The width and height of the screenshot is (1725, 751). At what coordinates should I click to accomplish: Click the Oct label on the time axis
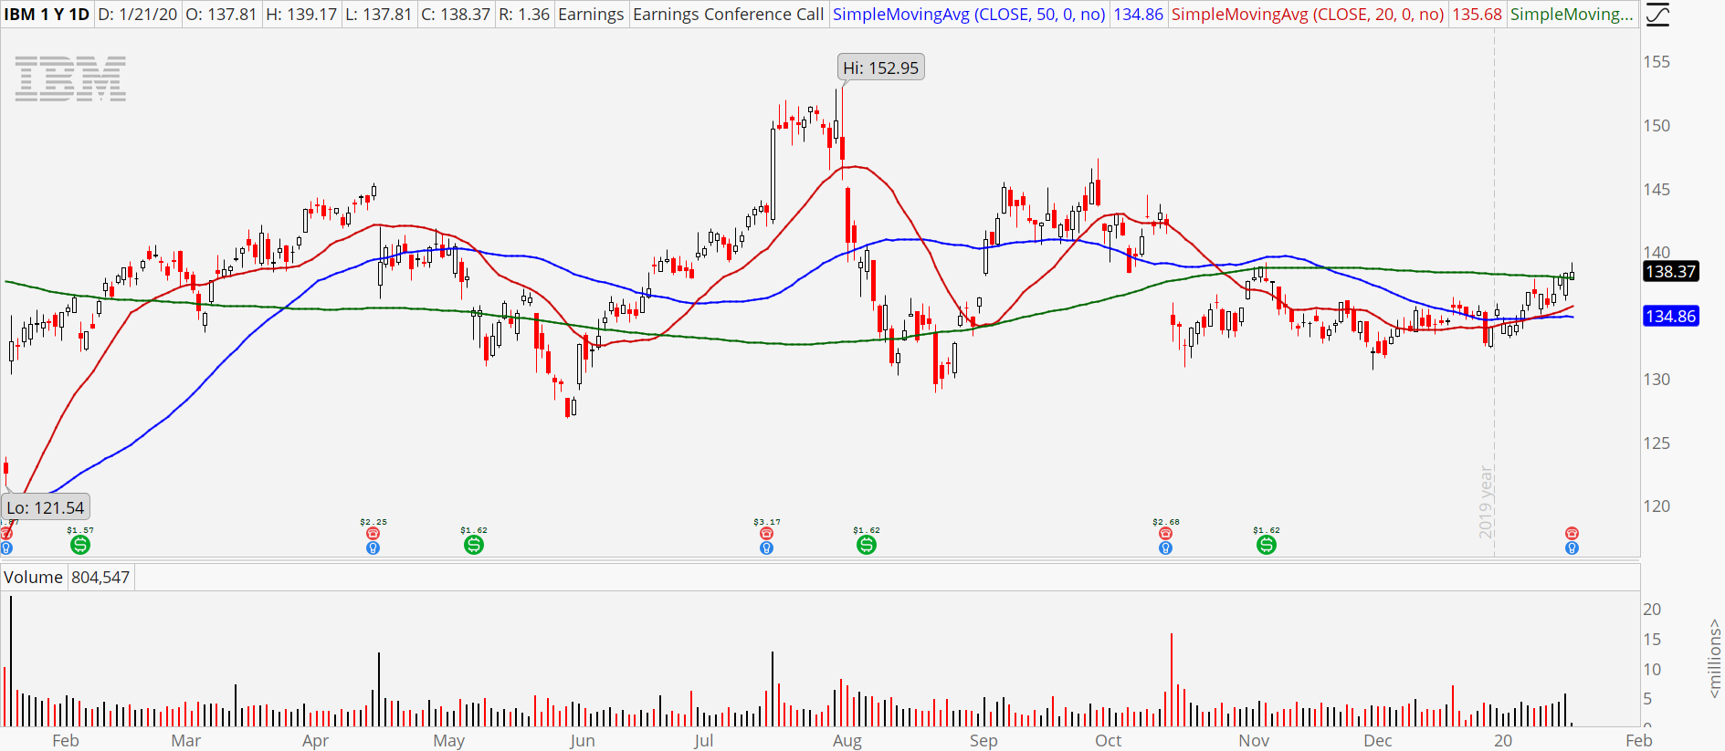click(x=1109, y=741)
